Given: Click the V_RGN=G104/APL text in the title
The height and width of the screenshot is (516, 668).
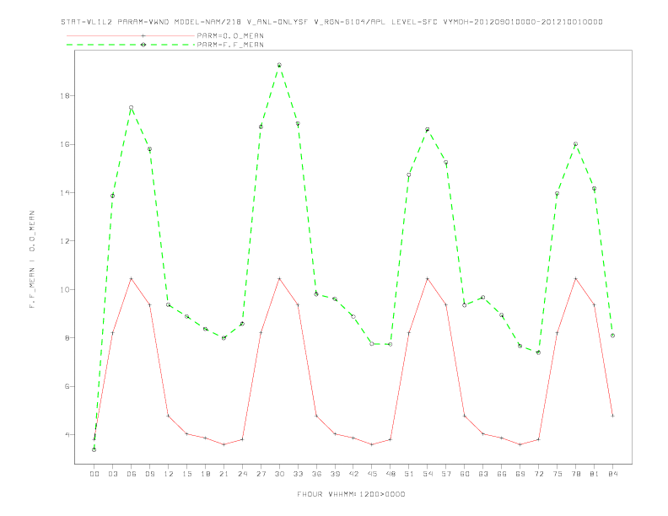Looking at the screenshot, I should tap(350, 22).
